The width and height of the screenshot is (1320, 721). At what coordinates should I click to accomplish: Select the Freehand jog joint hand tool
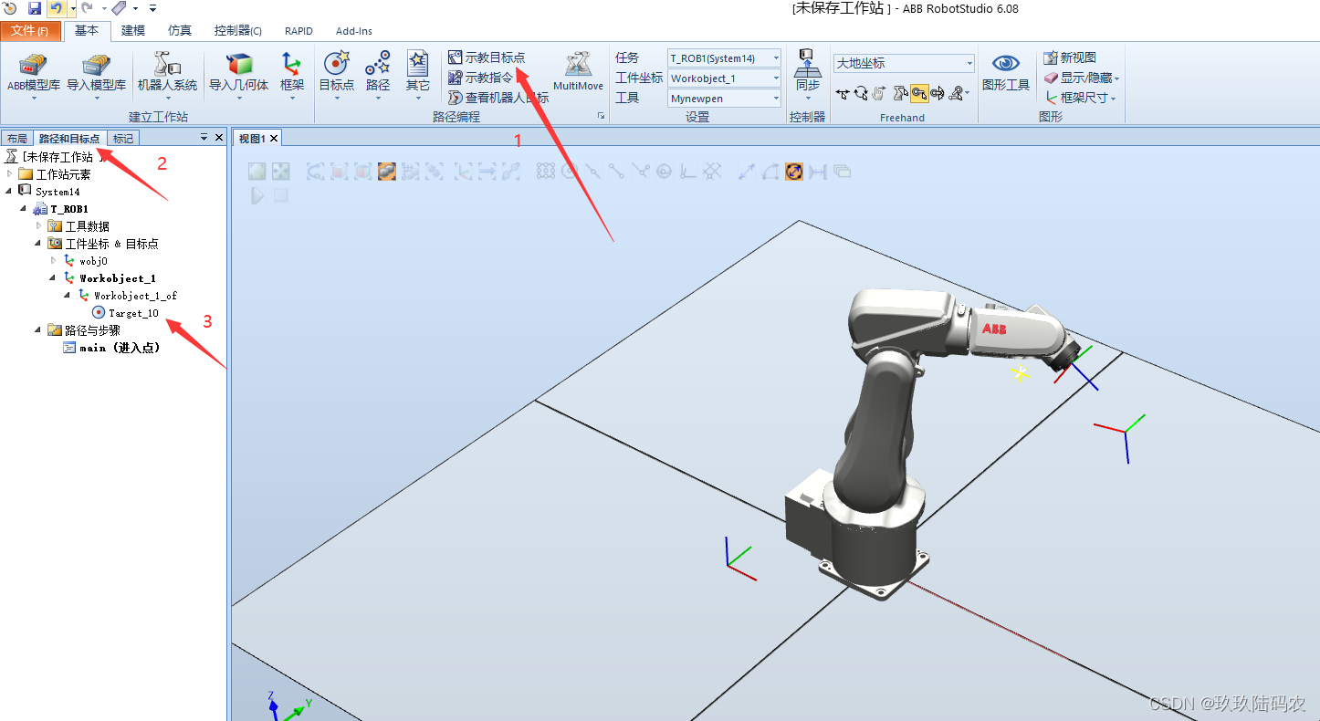[x=879, y=93]
